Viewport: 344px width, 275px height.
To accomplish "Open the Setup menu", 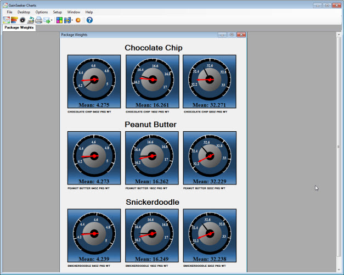I will pyautogui.click(x=58, y=12).
